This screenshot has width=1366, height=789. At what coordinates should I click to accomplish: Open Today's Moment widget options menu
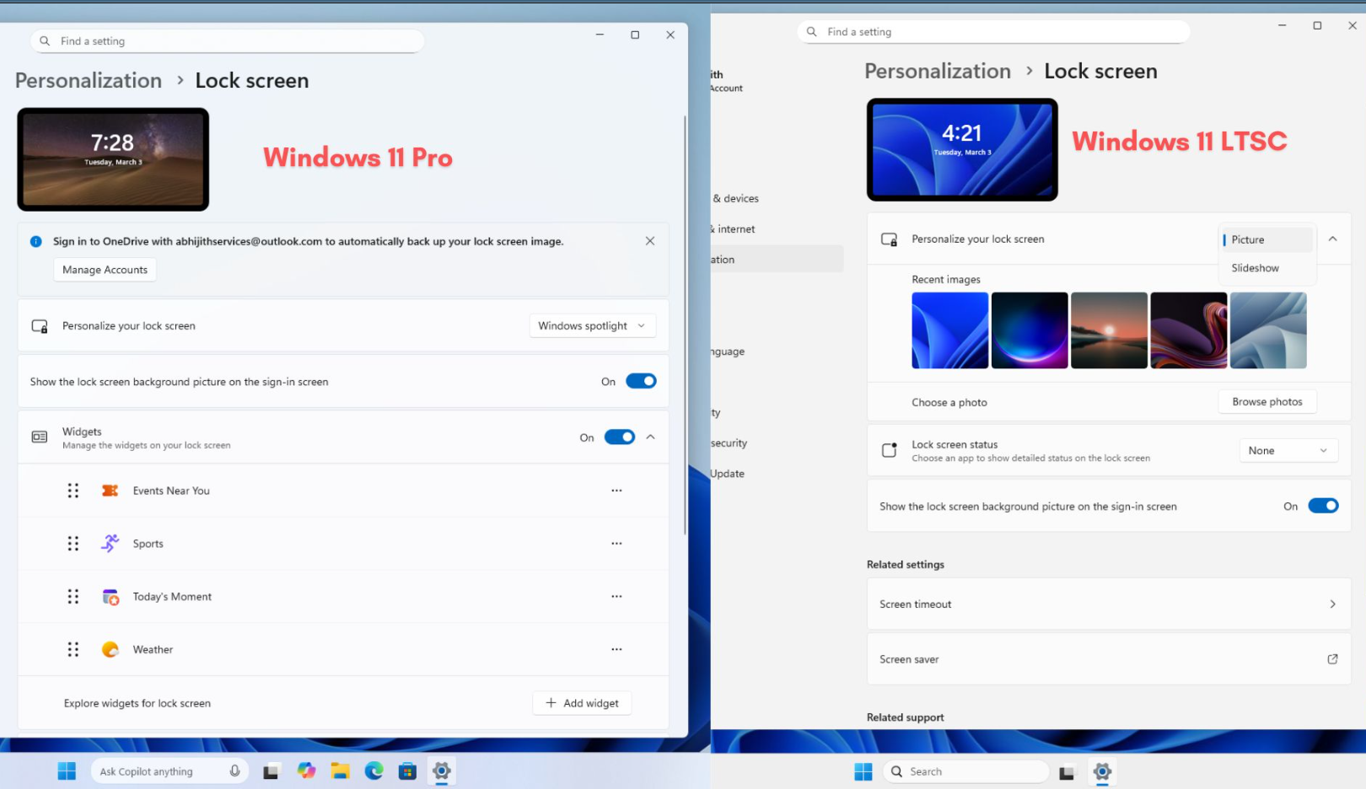click(616, 597)
